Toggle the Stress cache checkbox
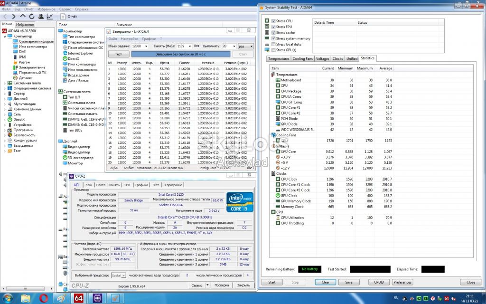Screen dimensions: 486x304 [x=273, y=33]
